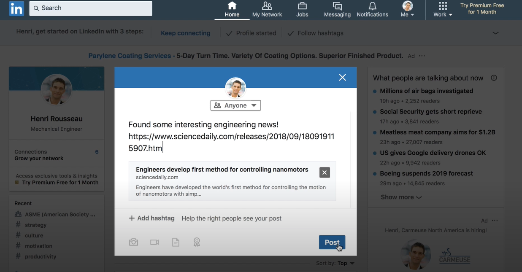This screenshot has height=272, width=522.
Task: Open My Network in the navigation bar
Action: pos(267,9)
